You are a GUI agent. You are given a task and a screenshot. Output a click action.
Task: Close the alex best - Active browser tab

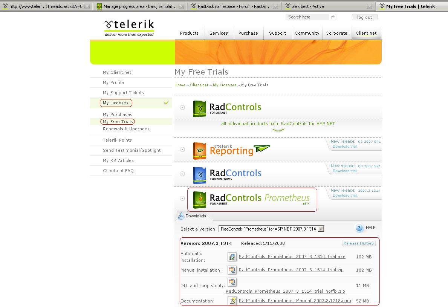[370, 6]
